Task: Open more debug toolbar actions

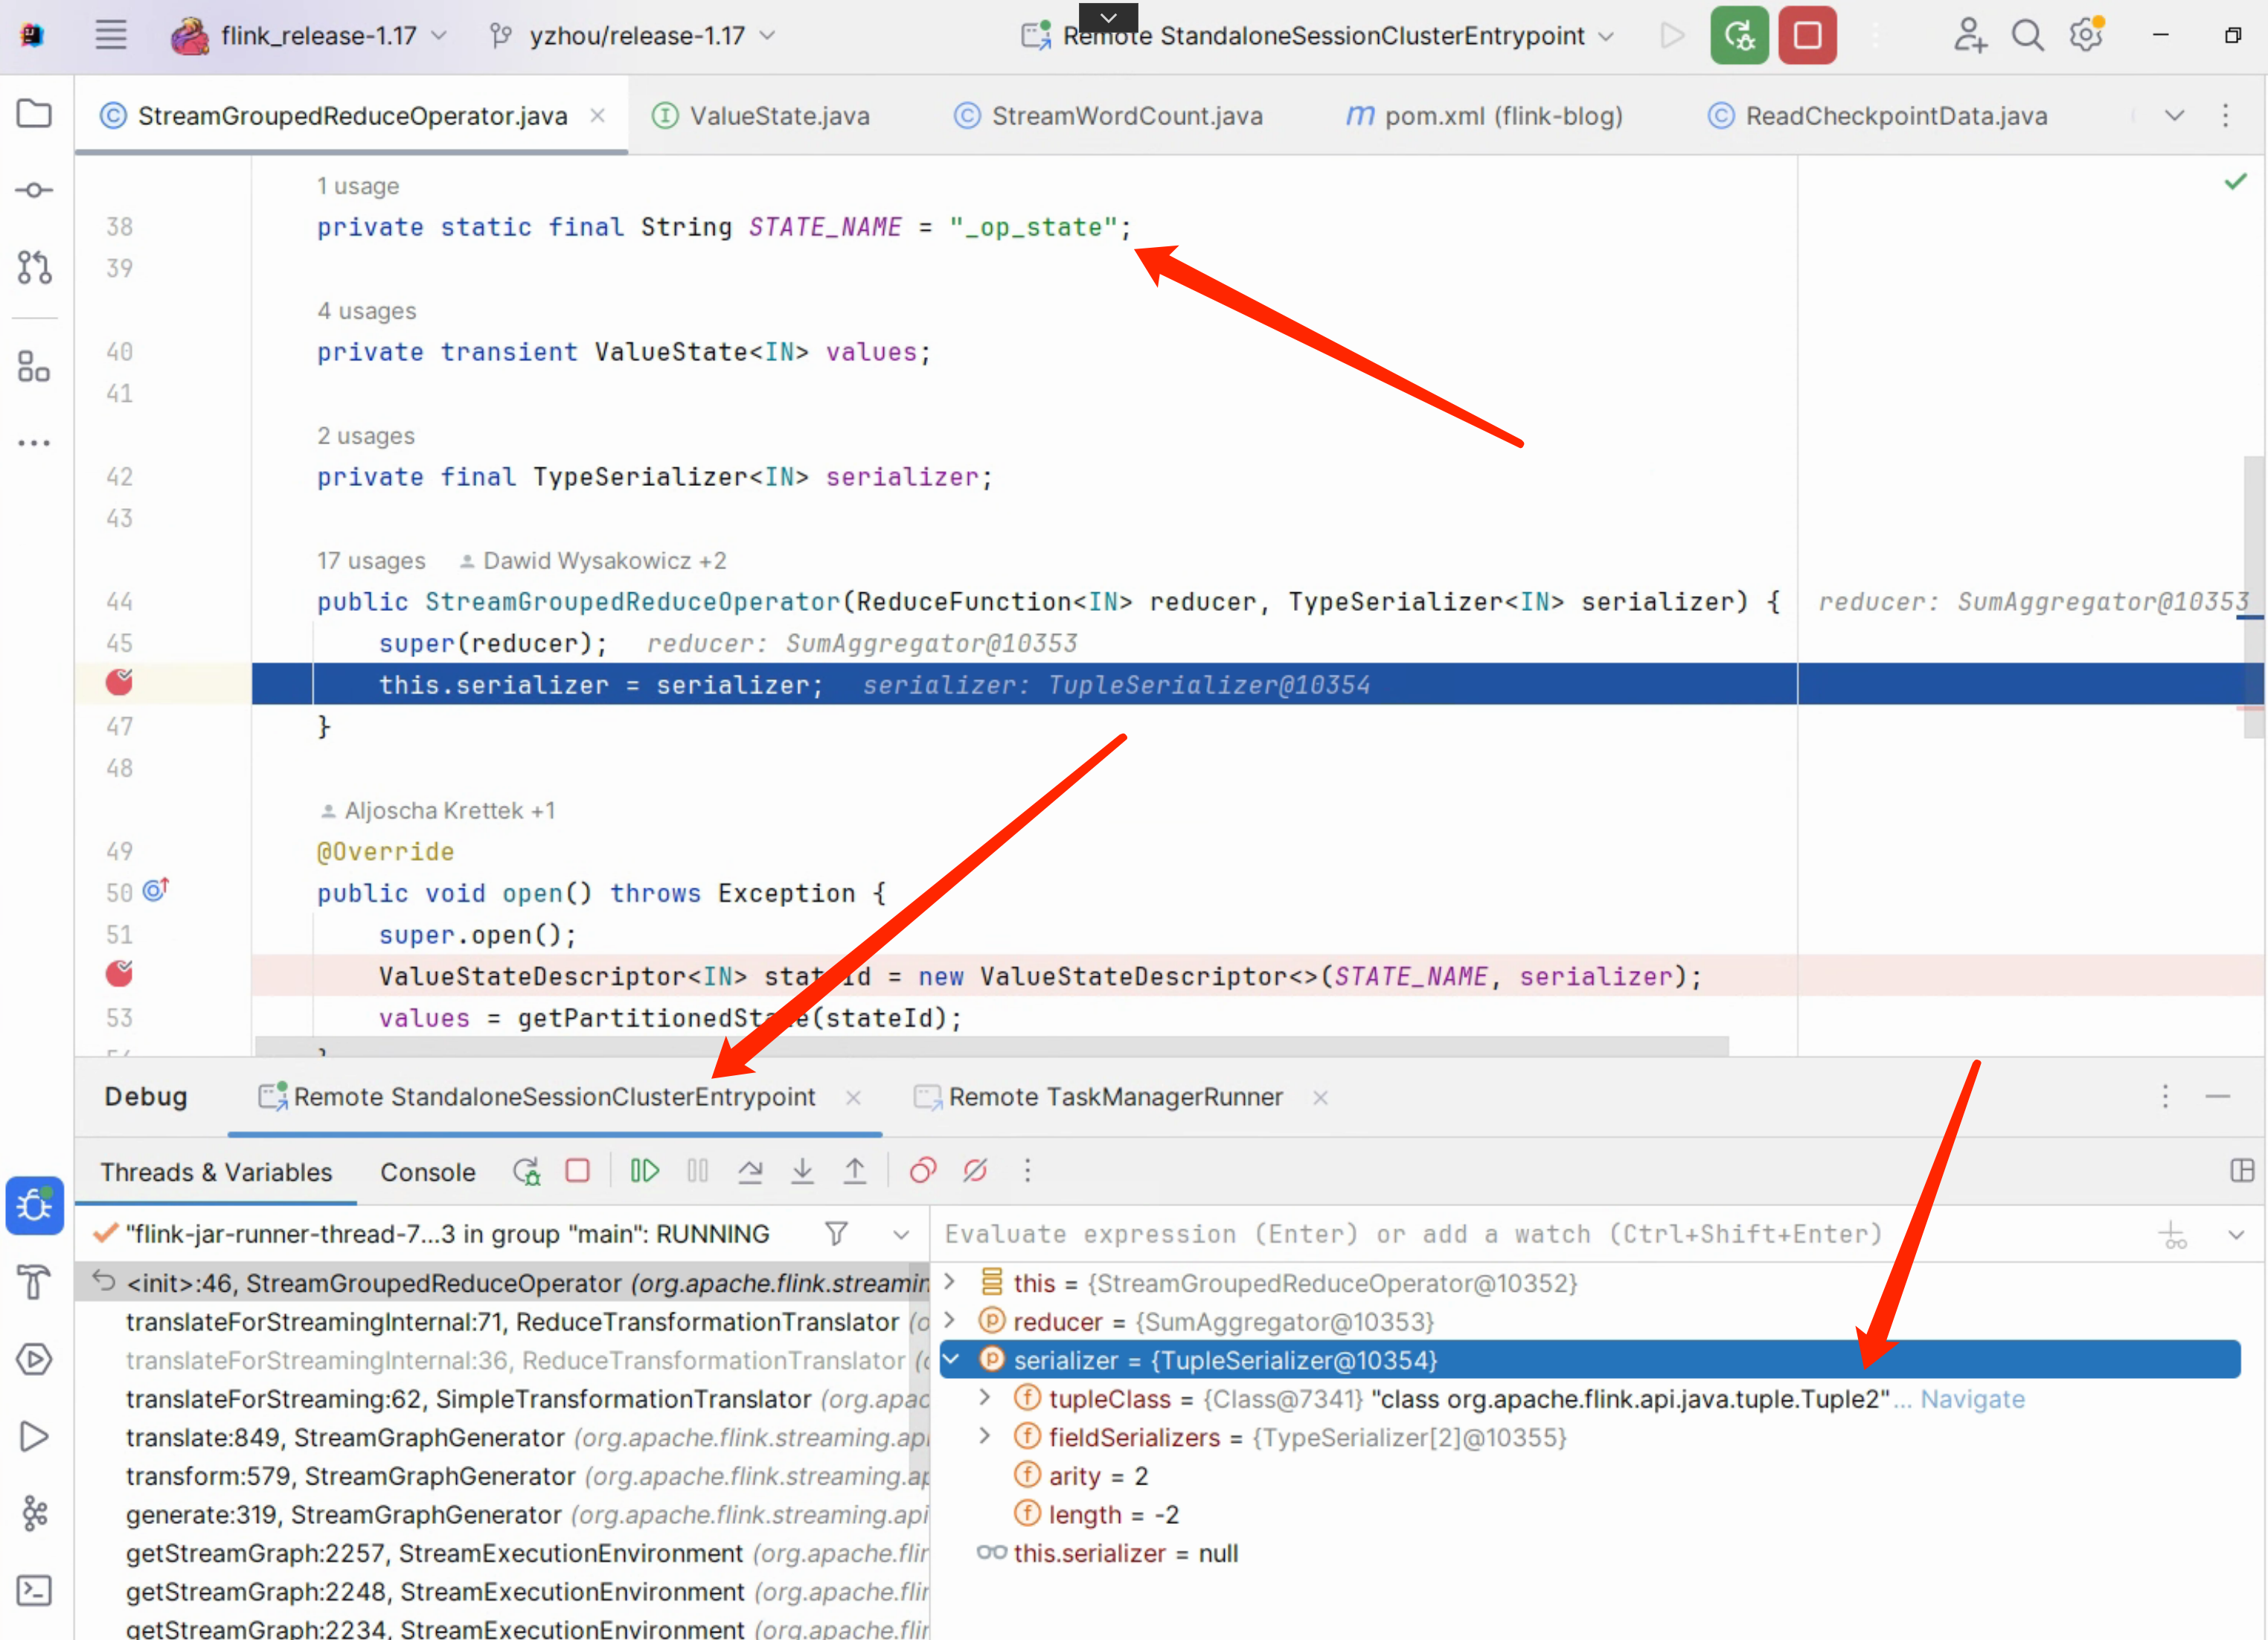Action: pos(1027,1171)
